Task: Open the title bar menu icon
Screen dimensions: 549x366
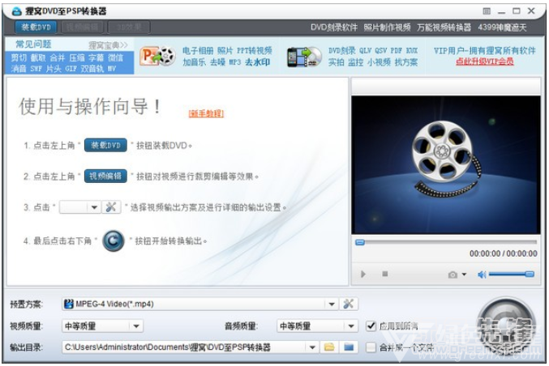Action: [x=487, y=11]
